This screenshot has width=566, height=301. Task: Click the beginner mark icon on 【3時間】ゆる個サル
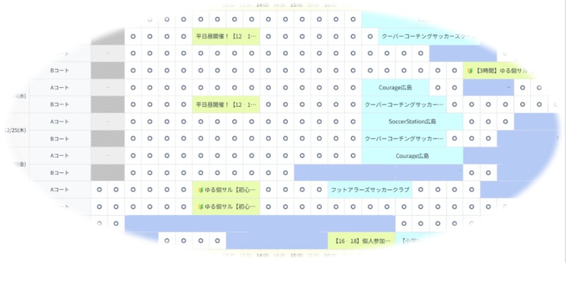470,71
